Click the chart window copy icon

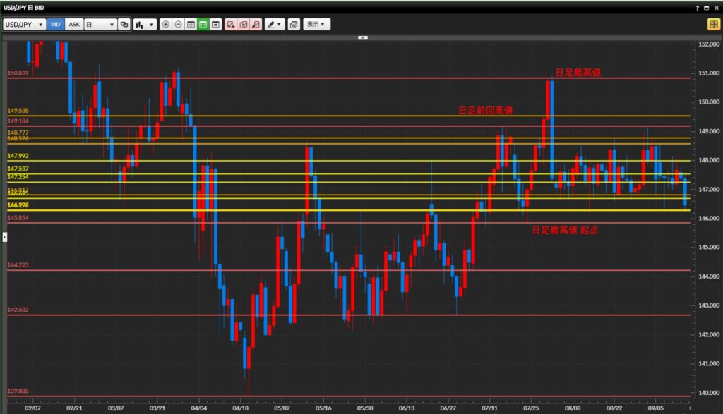(x=294, y=25)
